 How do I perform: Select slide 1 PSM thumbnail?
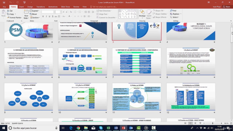pos(28,31)
